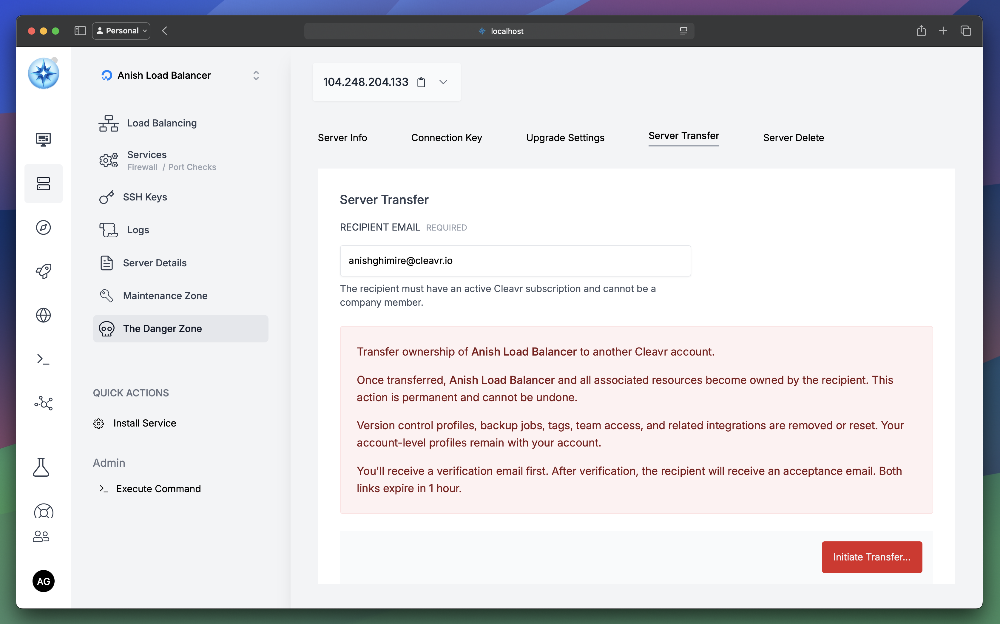Open the servers icon in left rail
This screenshot has height=624, width=1000.
43,184
